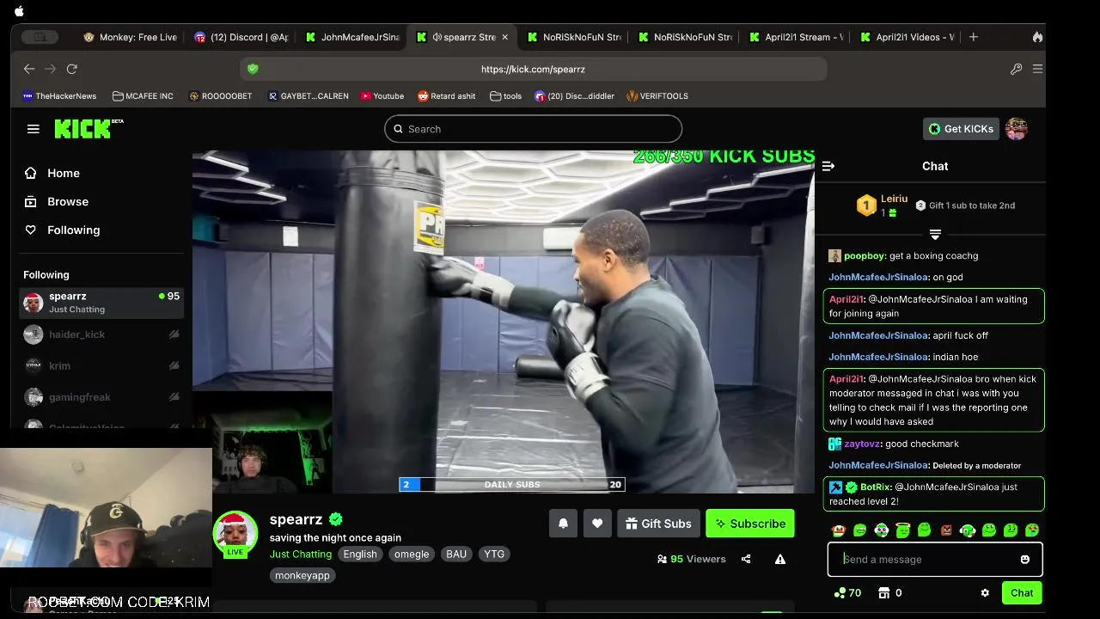Screen dimensions: 1100x619
Task: Insert the angry red emote
Action: pyautogui.click(x=946, y=530)
